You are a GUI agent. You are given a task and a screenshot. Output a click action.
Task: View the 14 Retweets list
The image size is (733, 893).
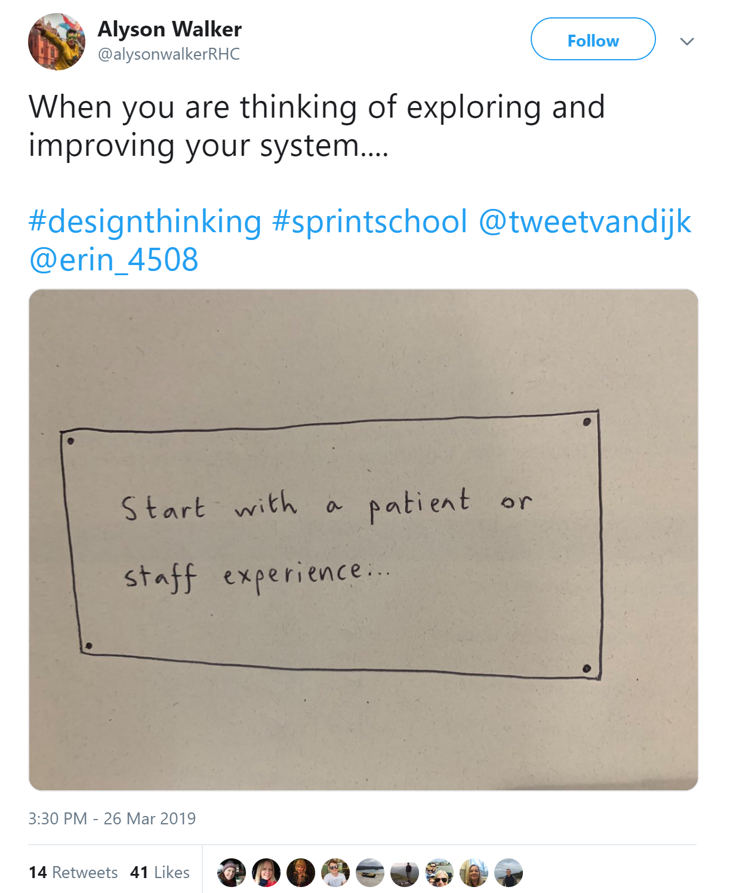coord(73,873)
